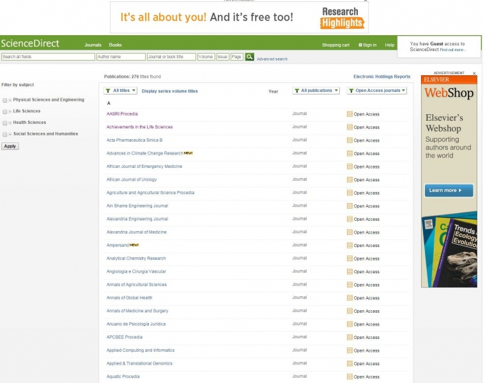Open Advances in Climate Change Research
The height and width of the screenshot is (383, 485).
click(x=144, y=153)
